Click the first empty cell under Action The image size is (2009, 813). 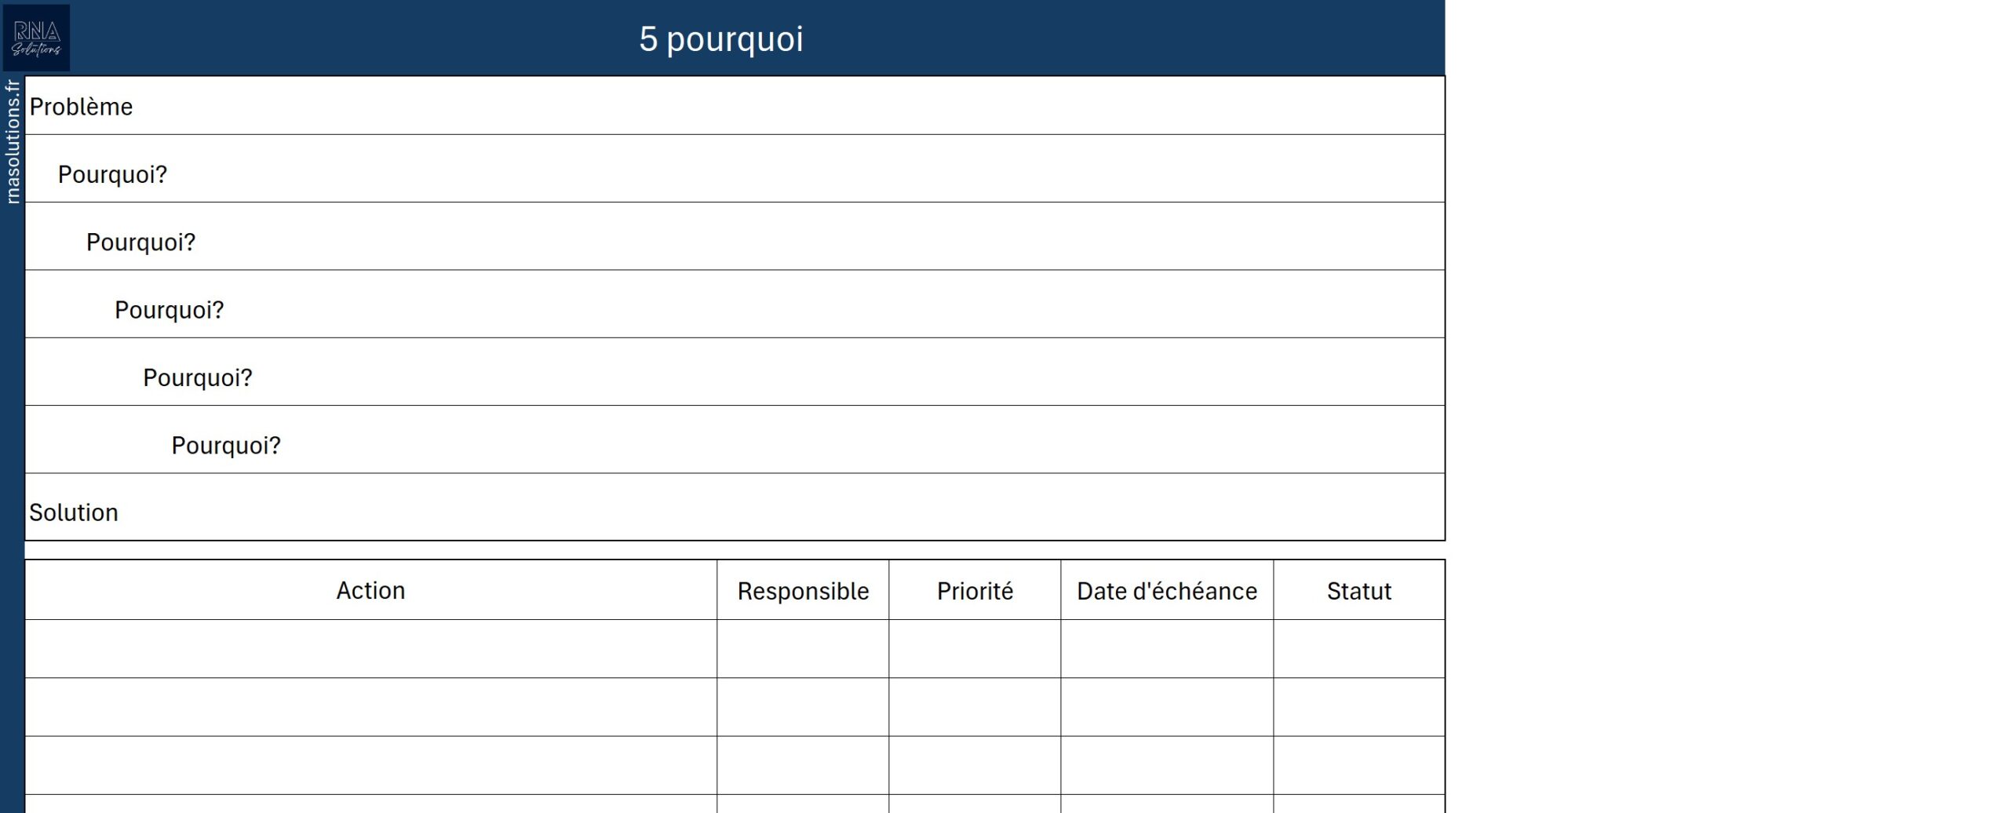(x=370, y=649)
